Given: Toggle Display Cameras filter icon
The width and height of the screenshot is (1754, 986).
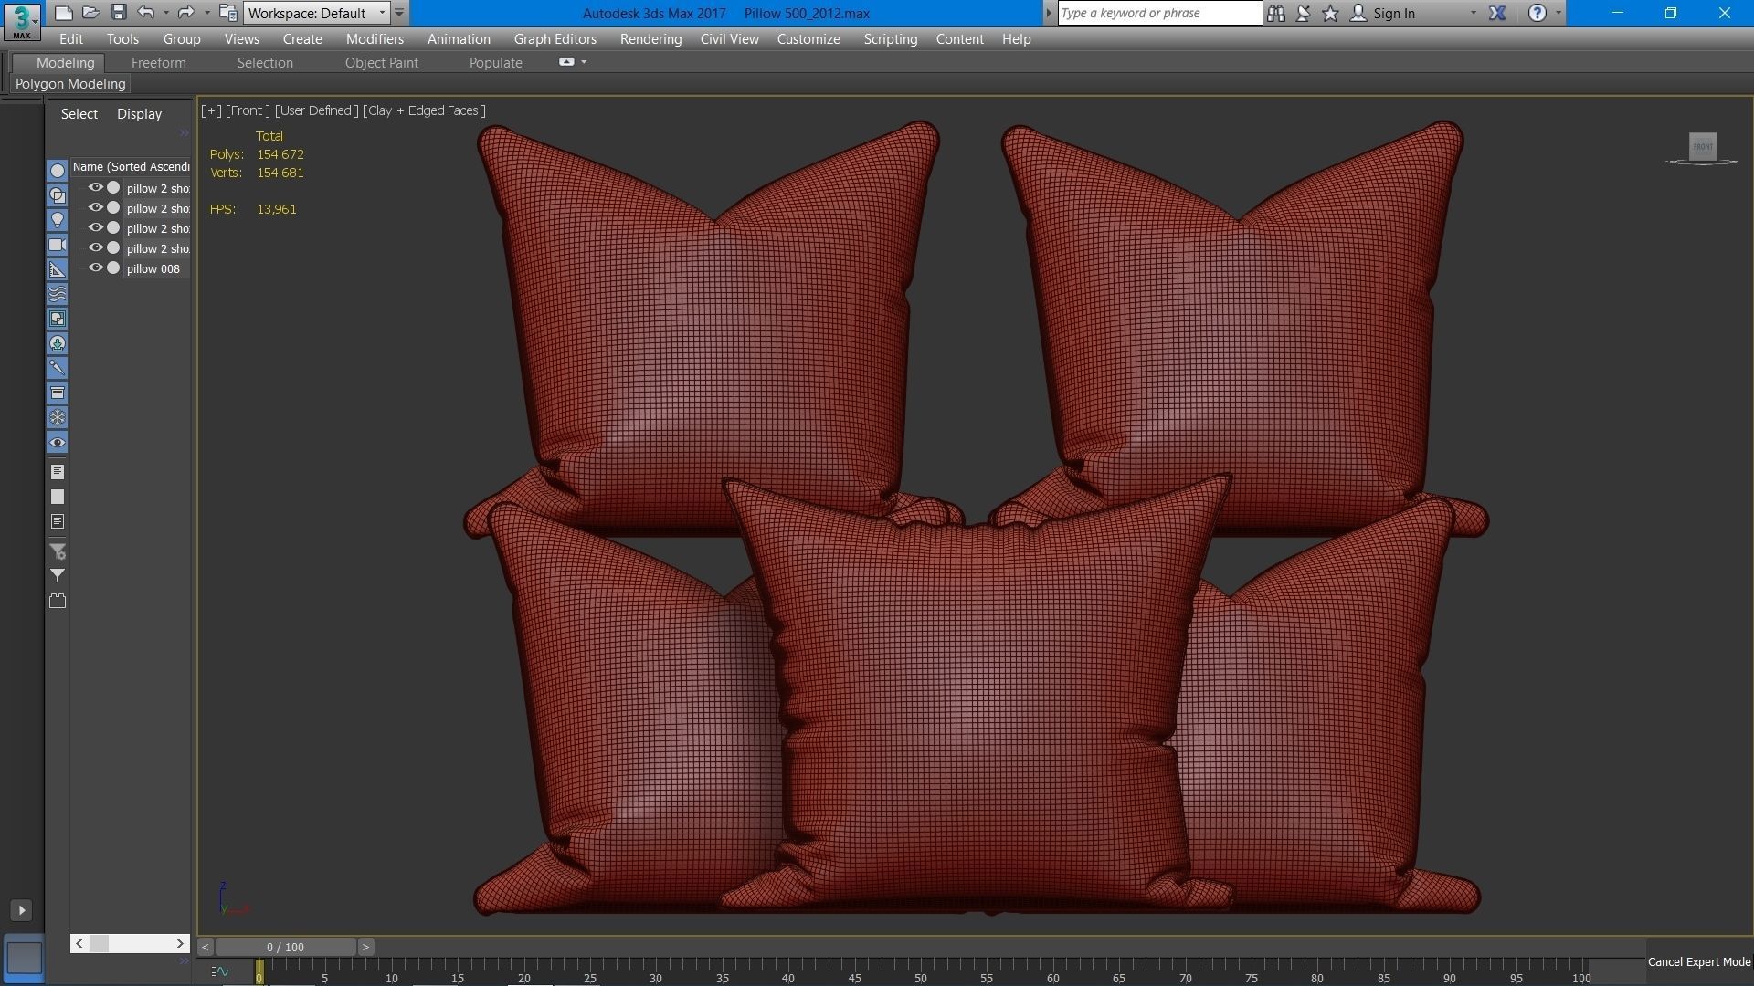Looking at the screenshot, I should pos(58,245).
